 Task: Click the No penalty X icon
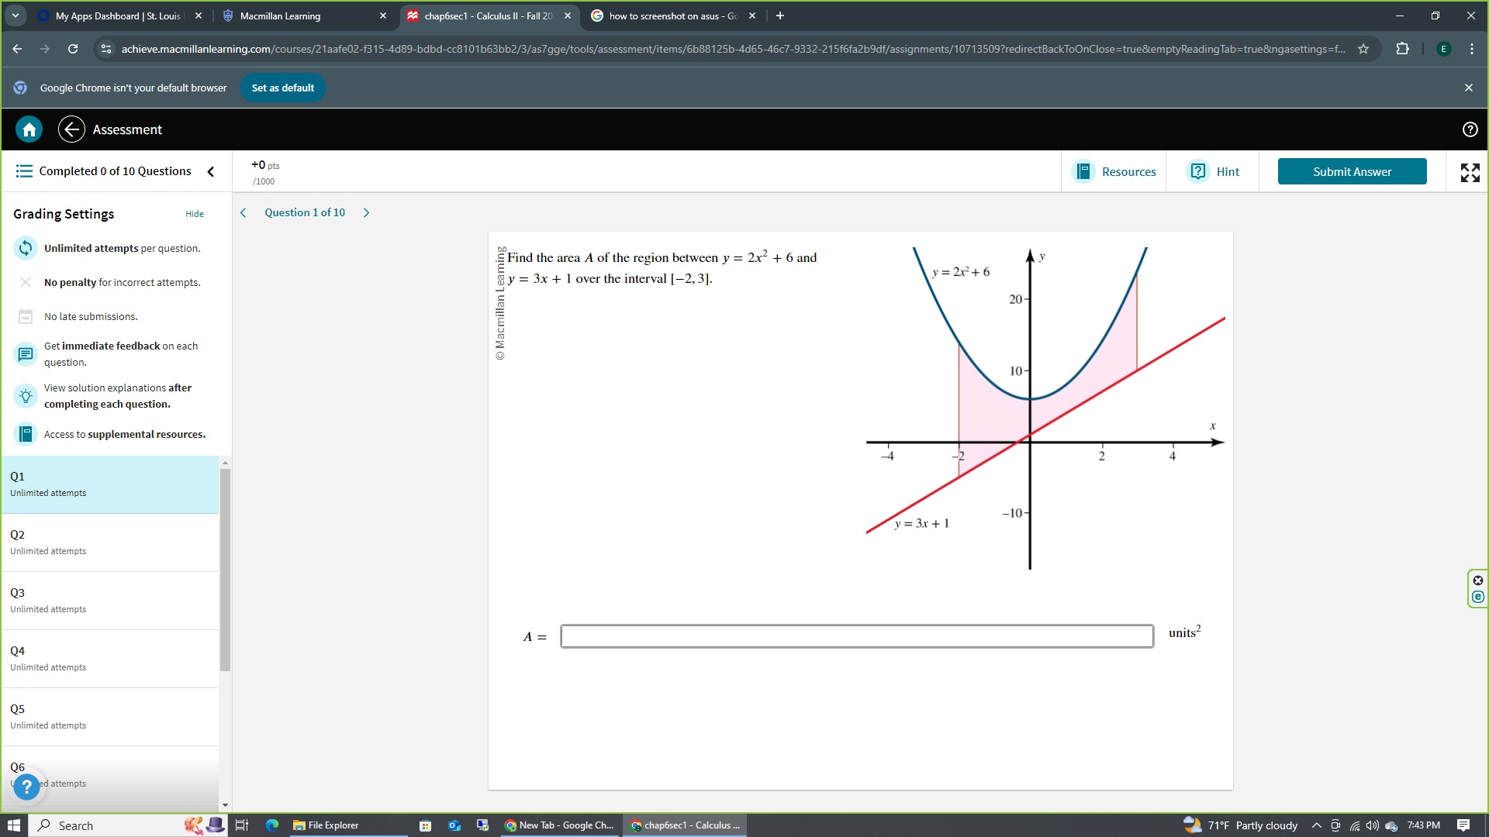(x=26, y=282)
